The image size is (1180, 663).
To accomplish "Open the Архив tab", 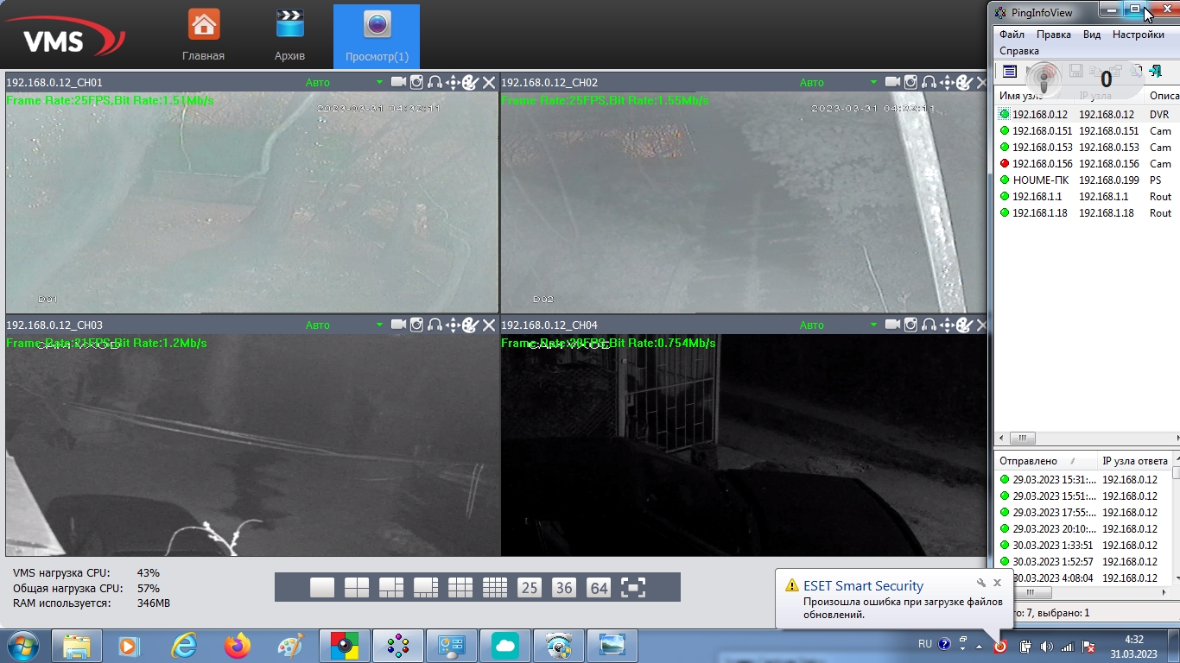I will coord(289,36).
